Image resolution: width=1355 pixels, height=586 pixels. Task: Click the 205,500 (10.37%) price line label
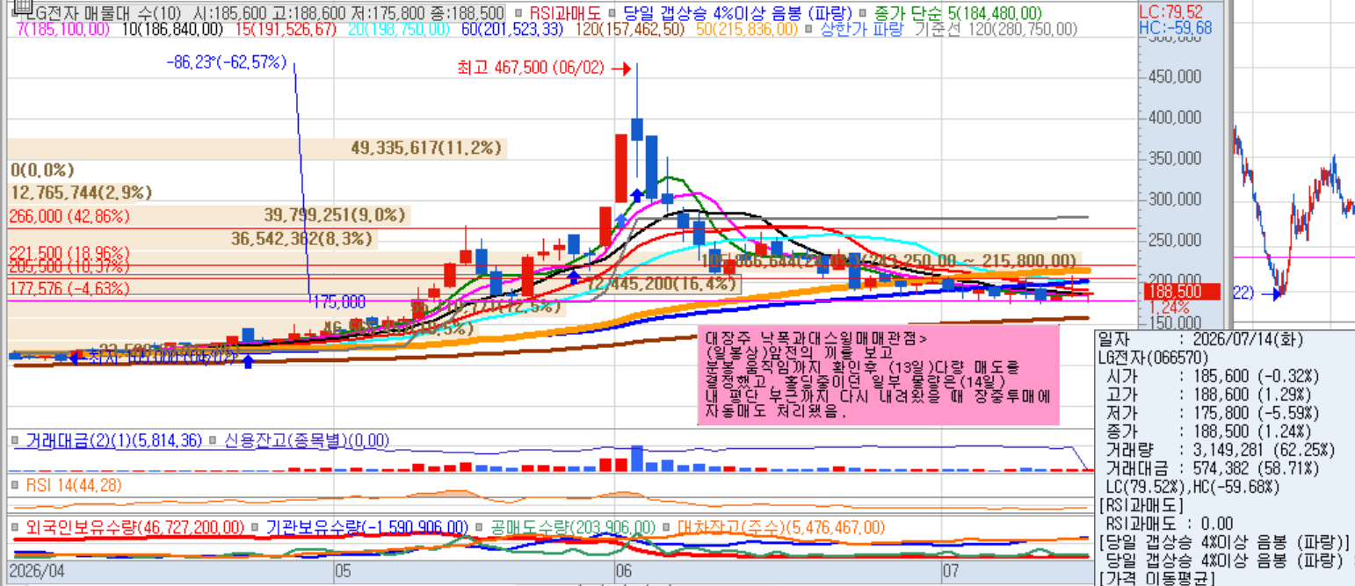point(69,266)
